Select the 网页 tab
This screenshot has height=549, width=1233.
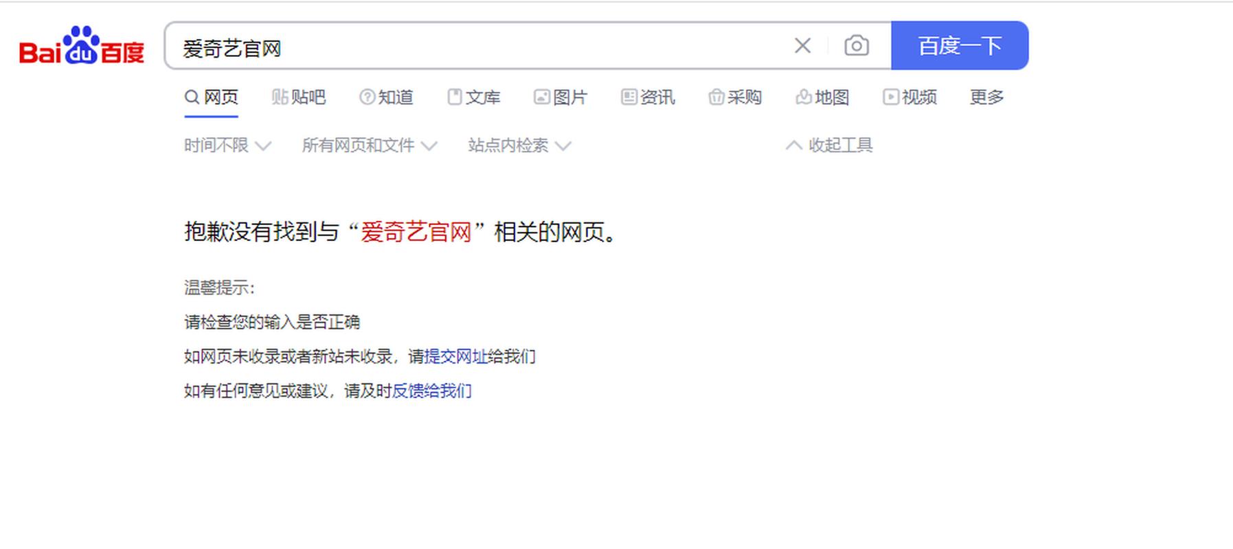212,97
